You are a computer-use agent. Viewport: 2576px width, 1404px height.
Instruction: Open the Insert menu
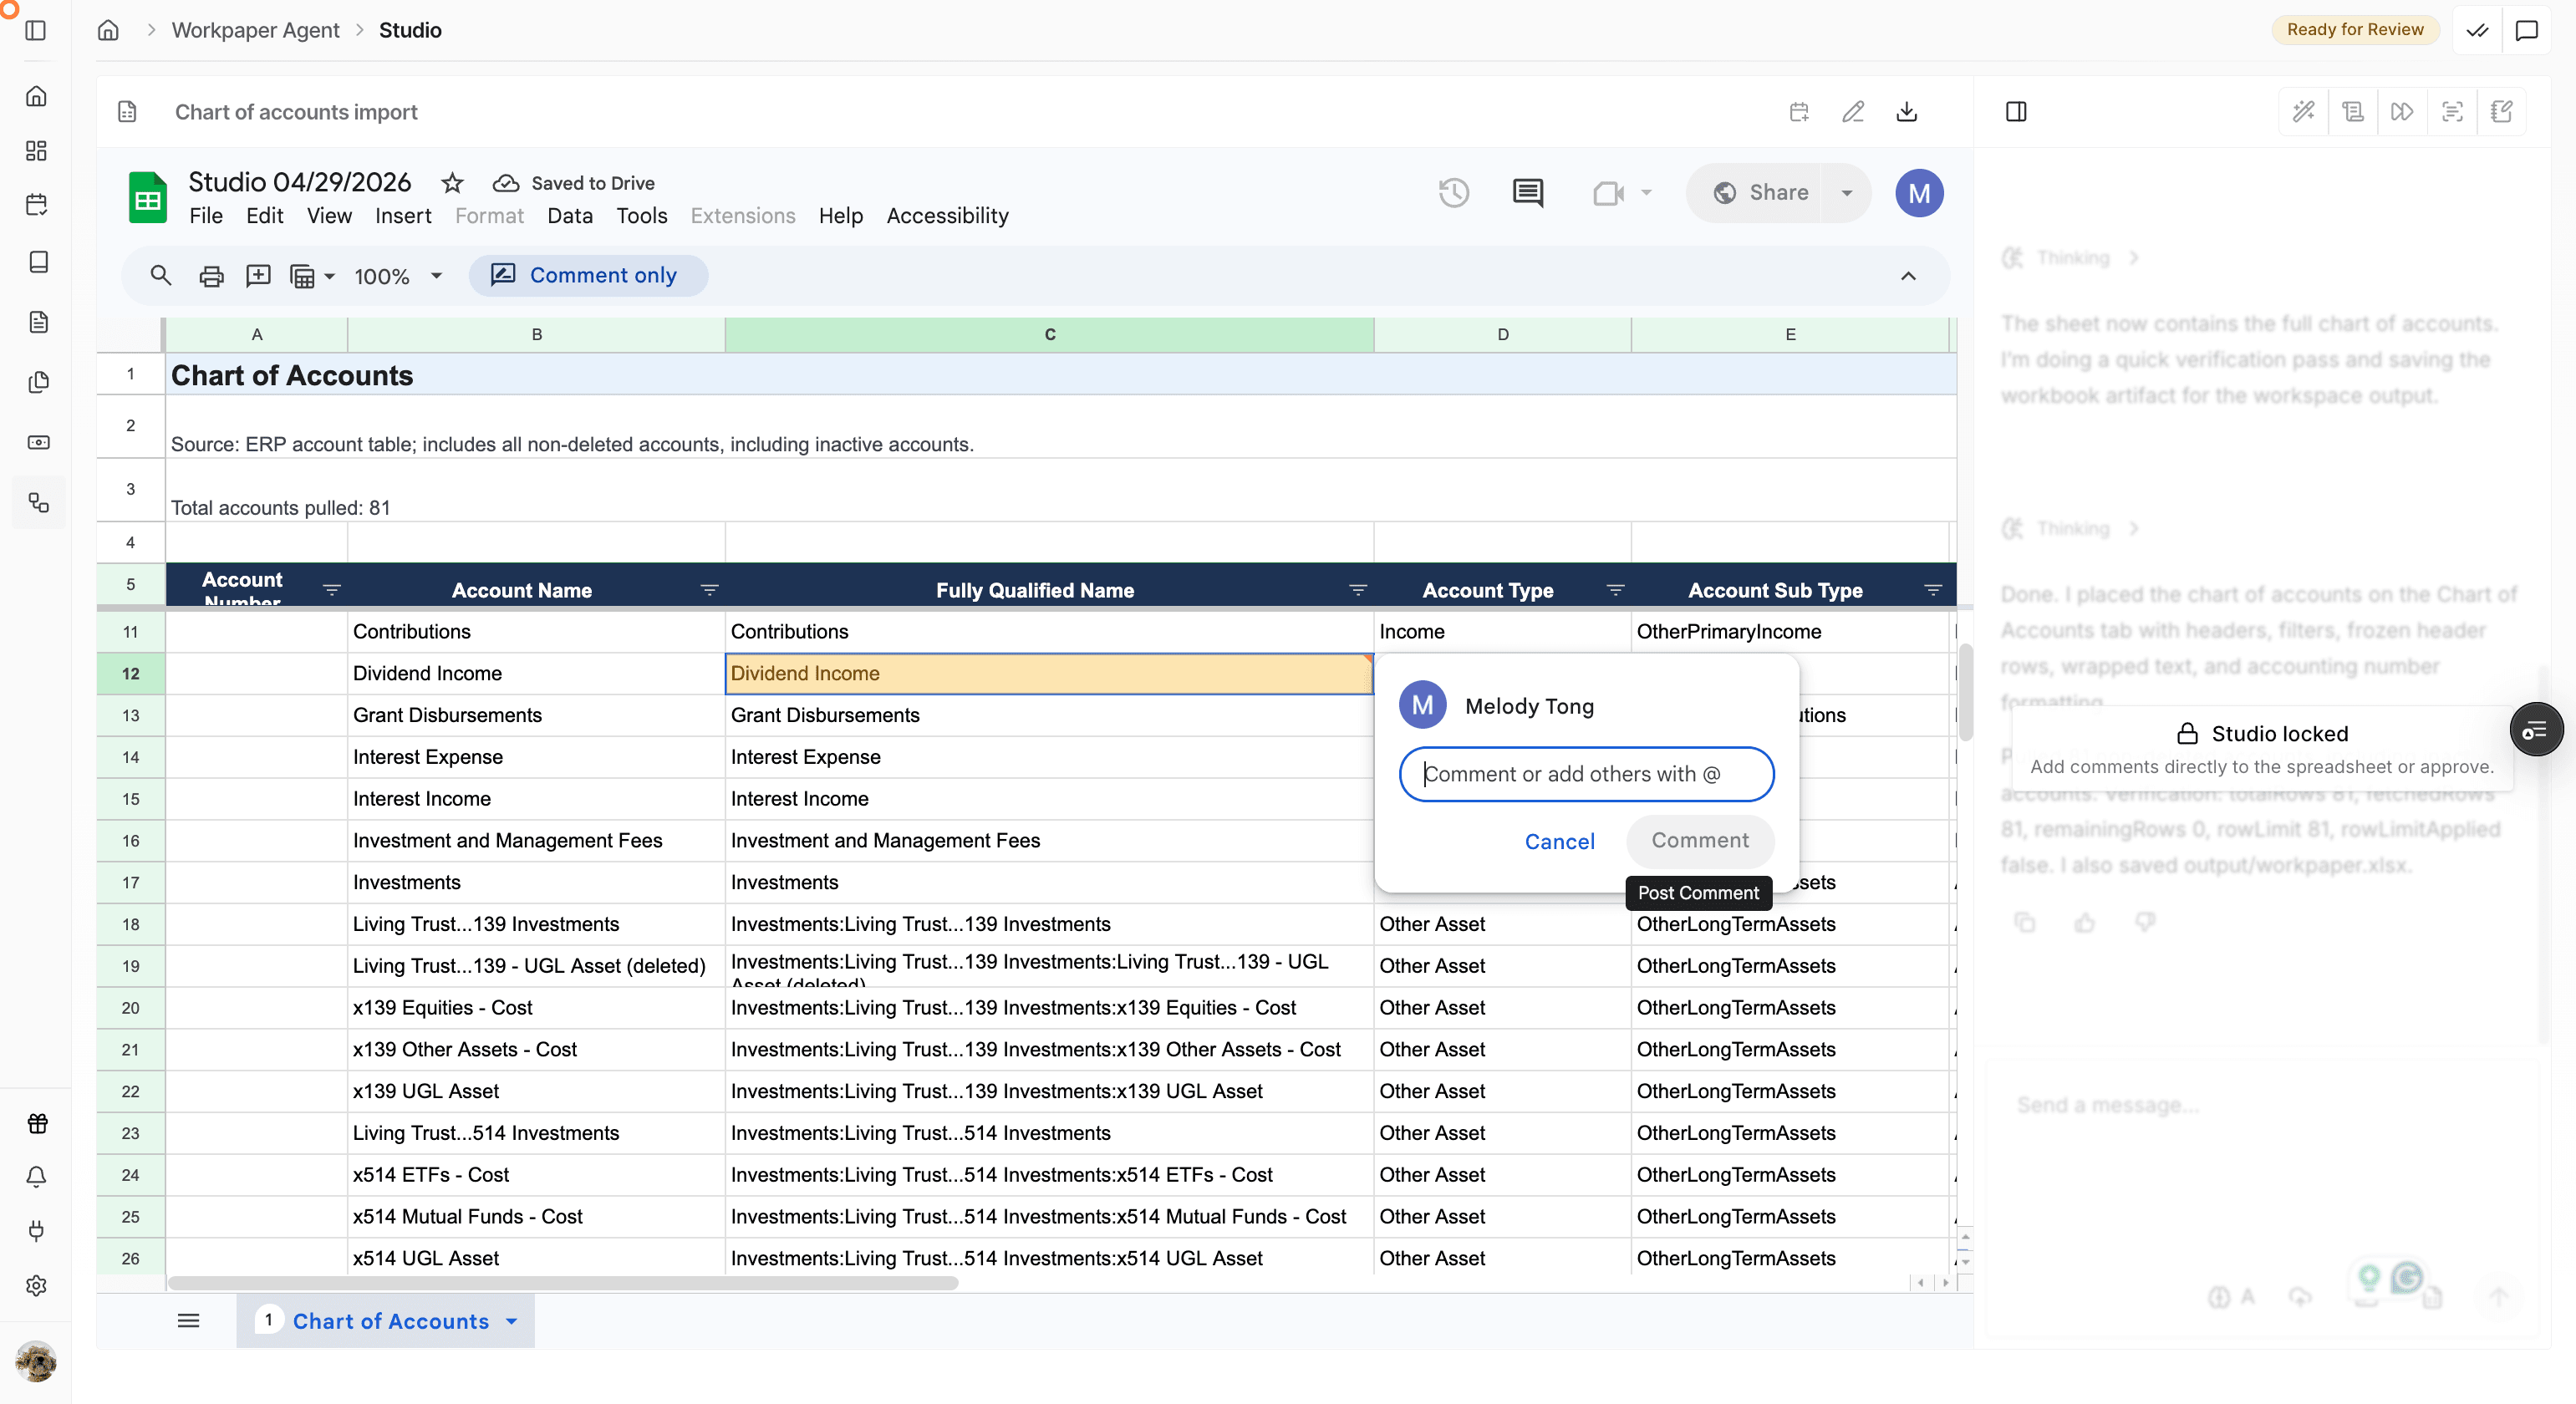[403, 216]
